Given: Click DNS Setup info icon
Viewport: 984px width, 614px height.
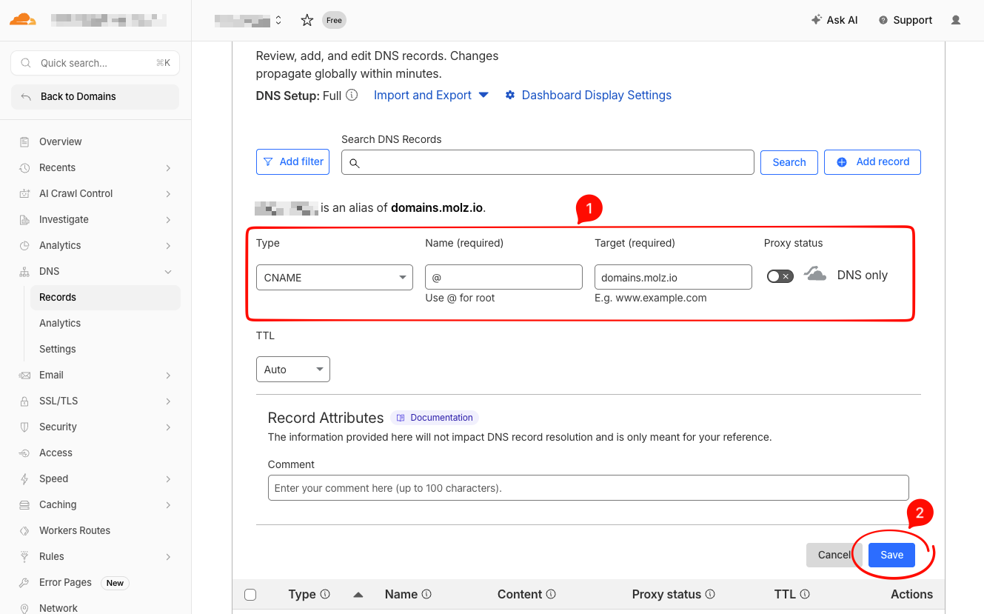Looking at the screenshot, I should [x=352, y=95].
